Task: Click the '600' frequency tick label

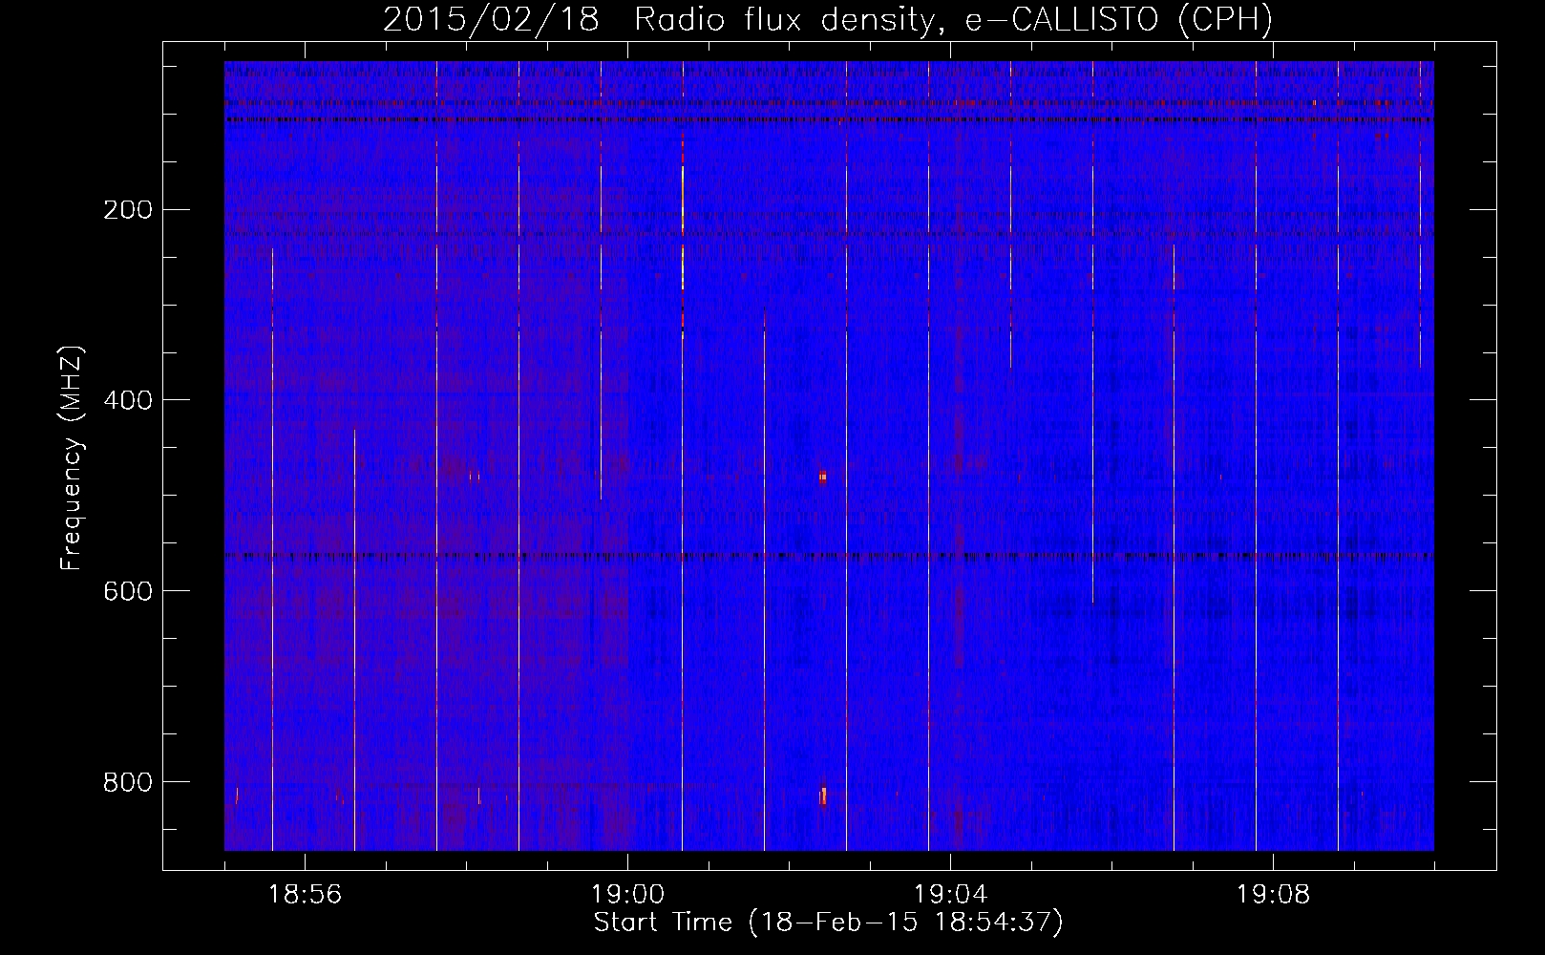Action: click(127, 591)
